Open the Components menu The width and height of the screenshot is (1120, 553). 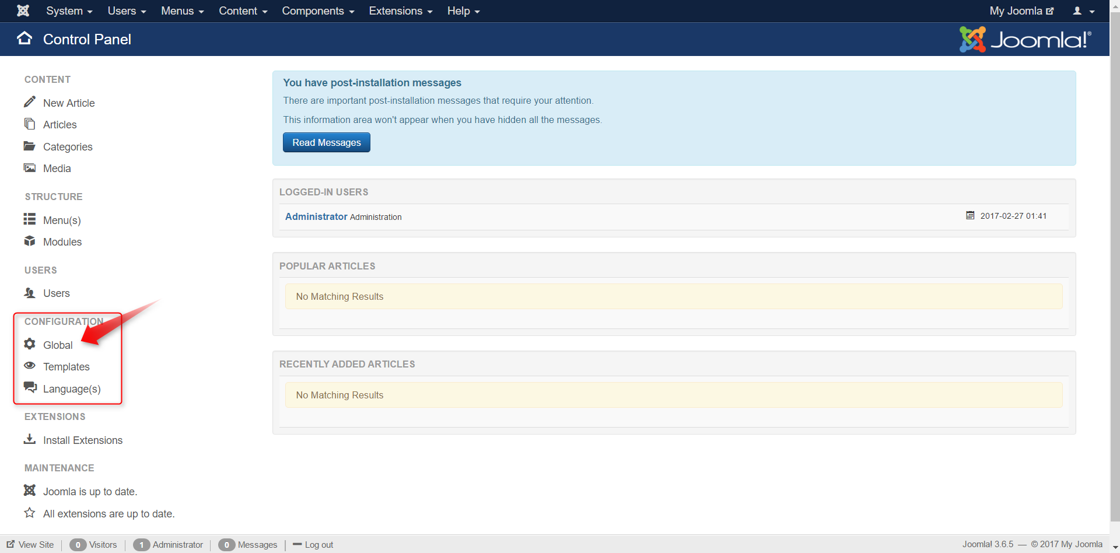318,11
